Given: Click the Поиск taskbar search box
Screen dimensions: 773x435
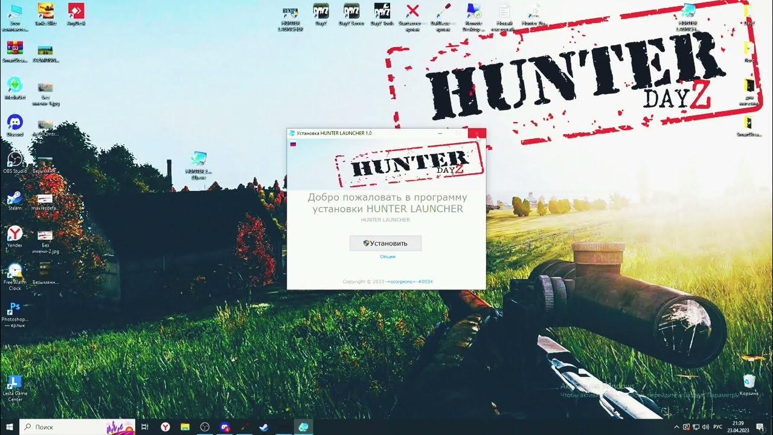Looking at the screenshot, I should click(x=77, y=427).
